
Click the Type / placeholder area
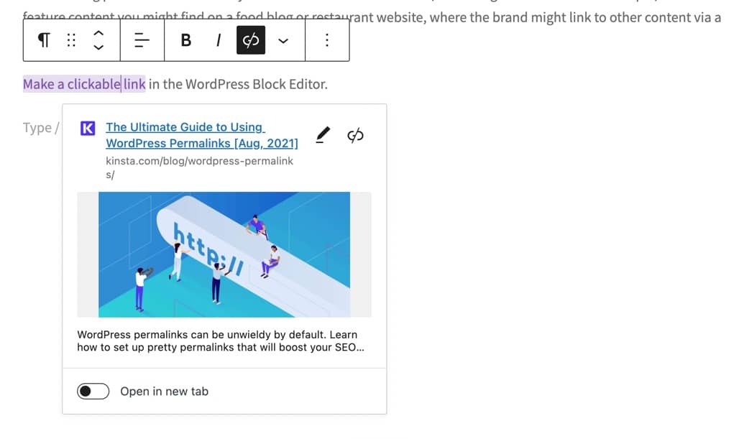click(40, 127)
